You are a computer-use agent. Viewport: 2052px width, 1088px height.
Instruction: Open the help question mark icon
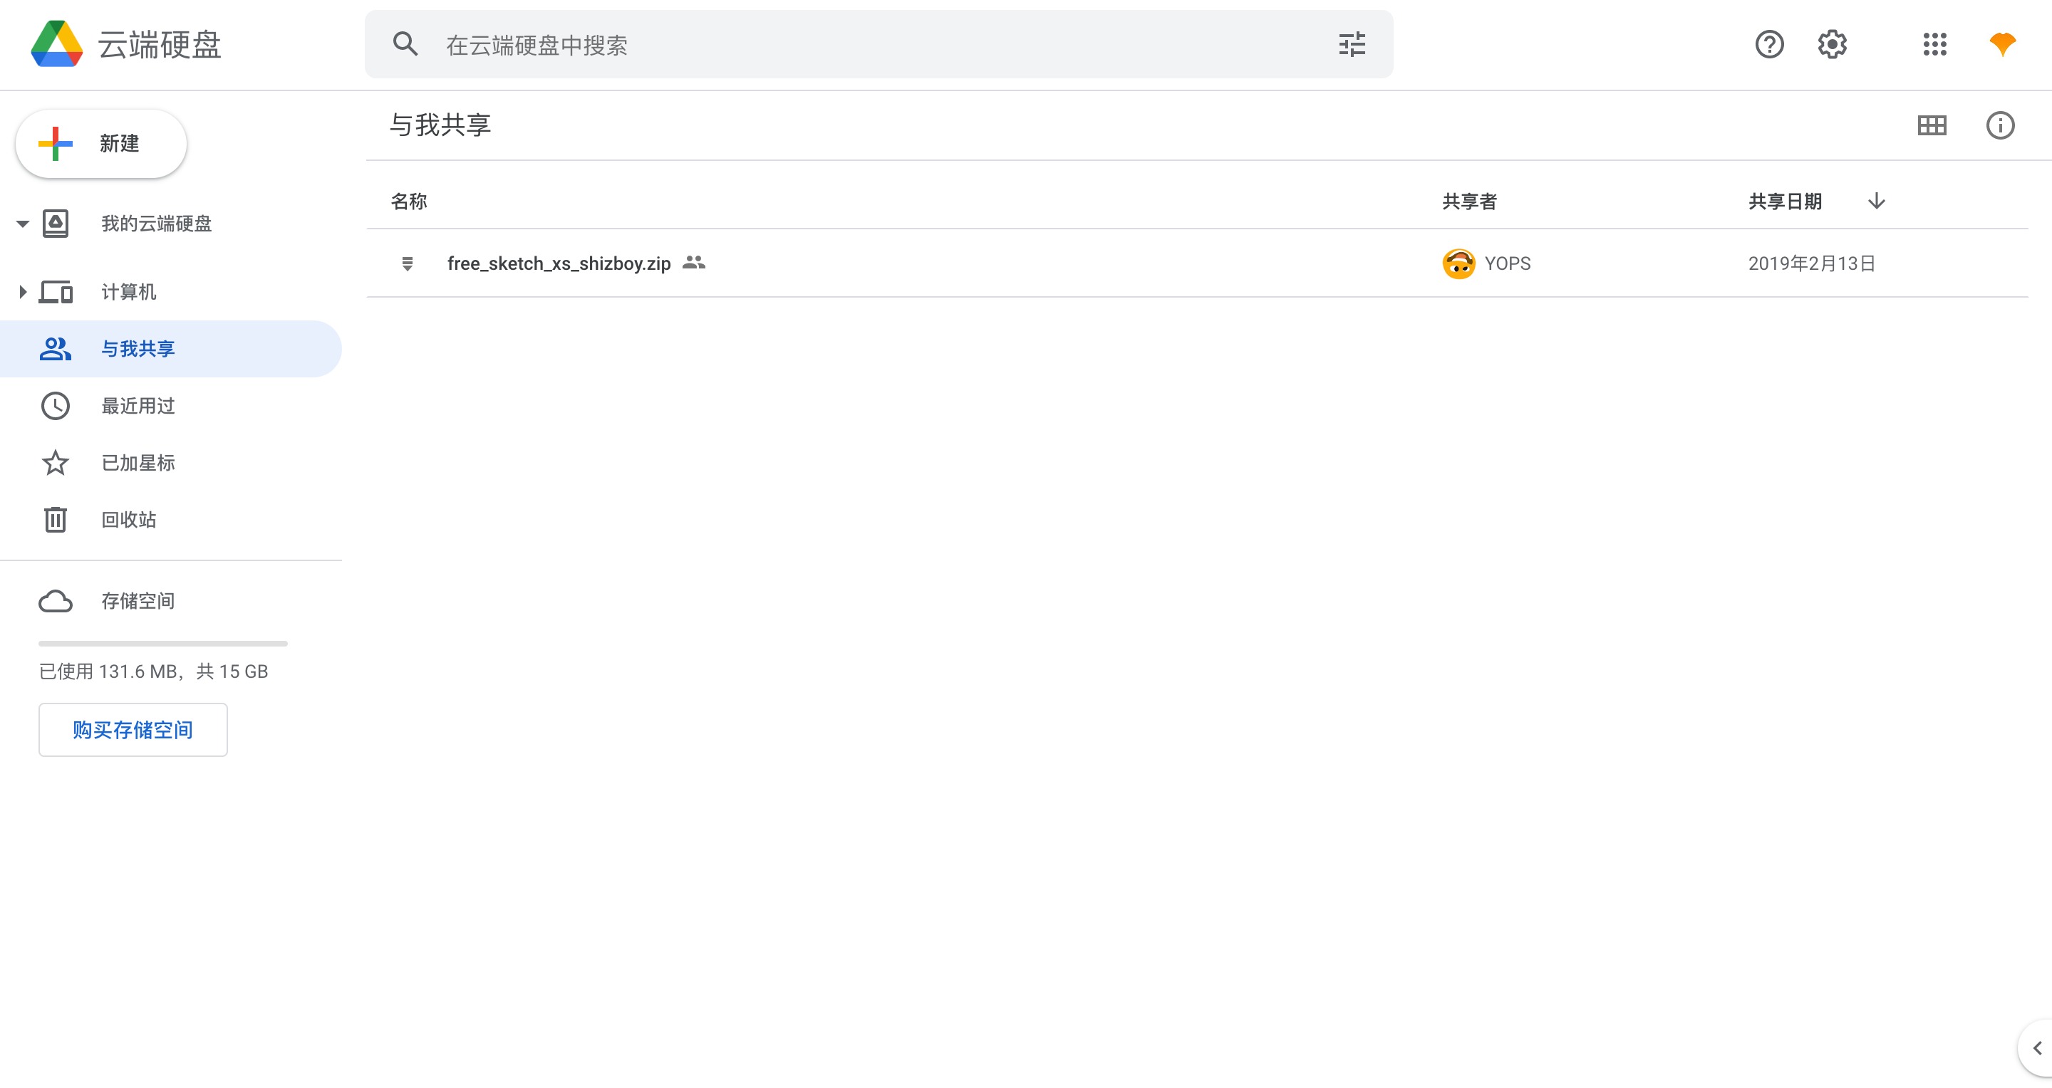click(1769, 43)
